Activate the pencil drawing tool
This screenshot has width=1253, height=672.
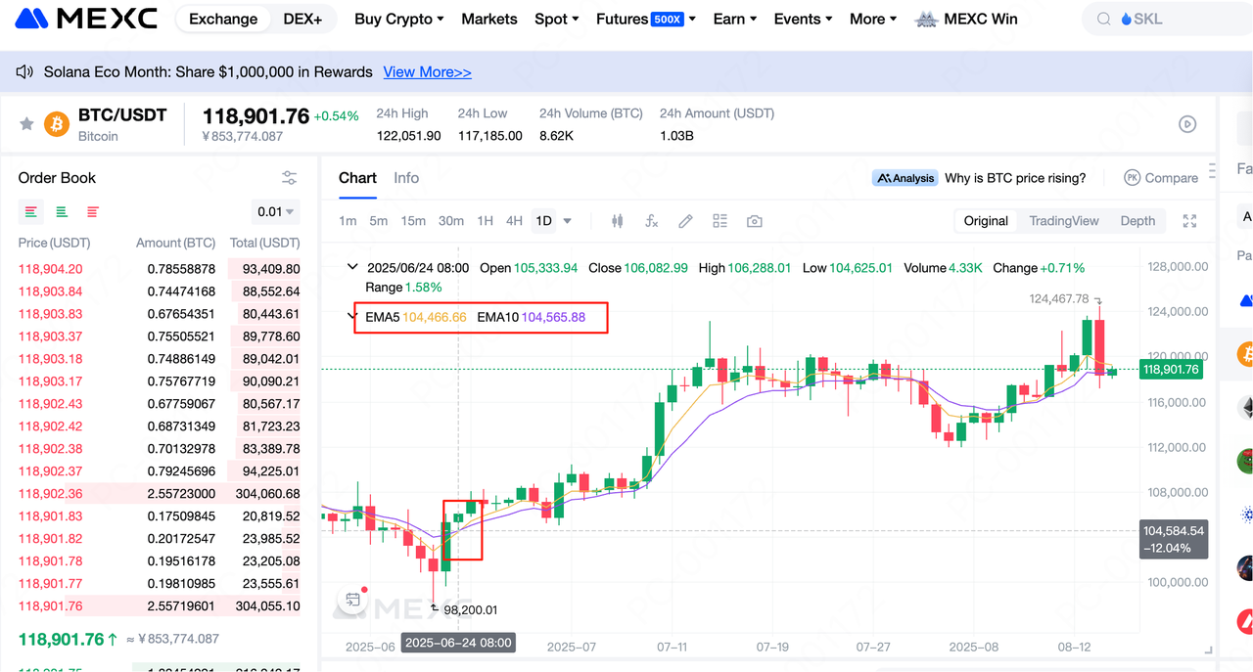(x=685, y=221)
